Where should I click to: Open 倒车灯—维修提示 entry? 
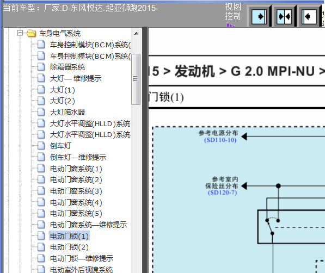(x=78, y=157)
